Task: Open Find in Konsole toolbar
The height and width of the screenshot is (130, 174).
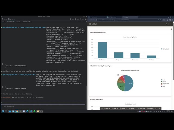Action: click(82, 19)
